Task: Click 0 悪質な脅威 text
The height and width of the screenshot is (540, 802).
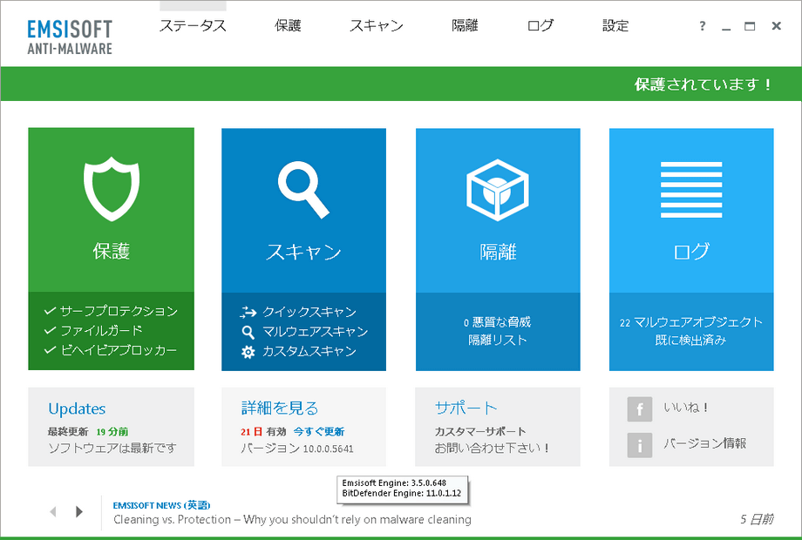Action: (497, 322)
